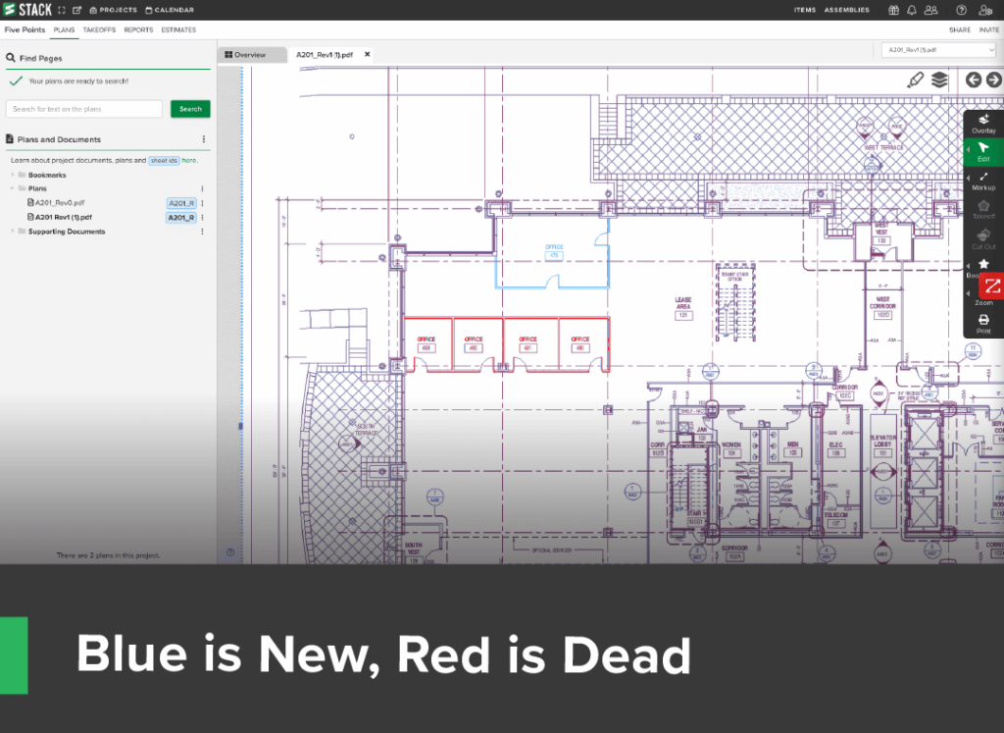
Task: Open the notifications bell
Action: (911, 10)
